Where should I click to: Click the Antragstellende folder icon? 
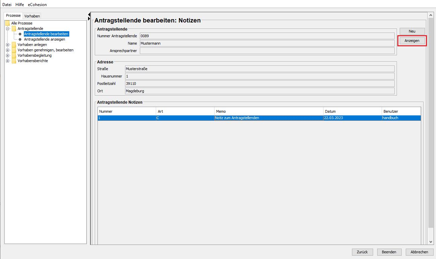(14, 29)
